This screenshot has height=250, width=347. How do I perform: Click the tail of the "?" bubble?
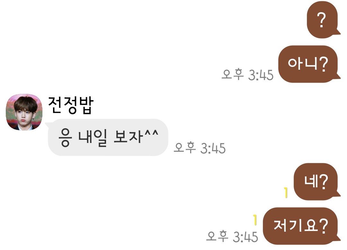tap(339, 31)
